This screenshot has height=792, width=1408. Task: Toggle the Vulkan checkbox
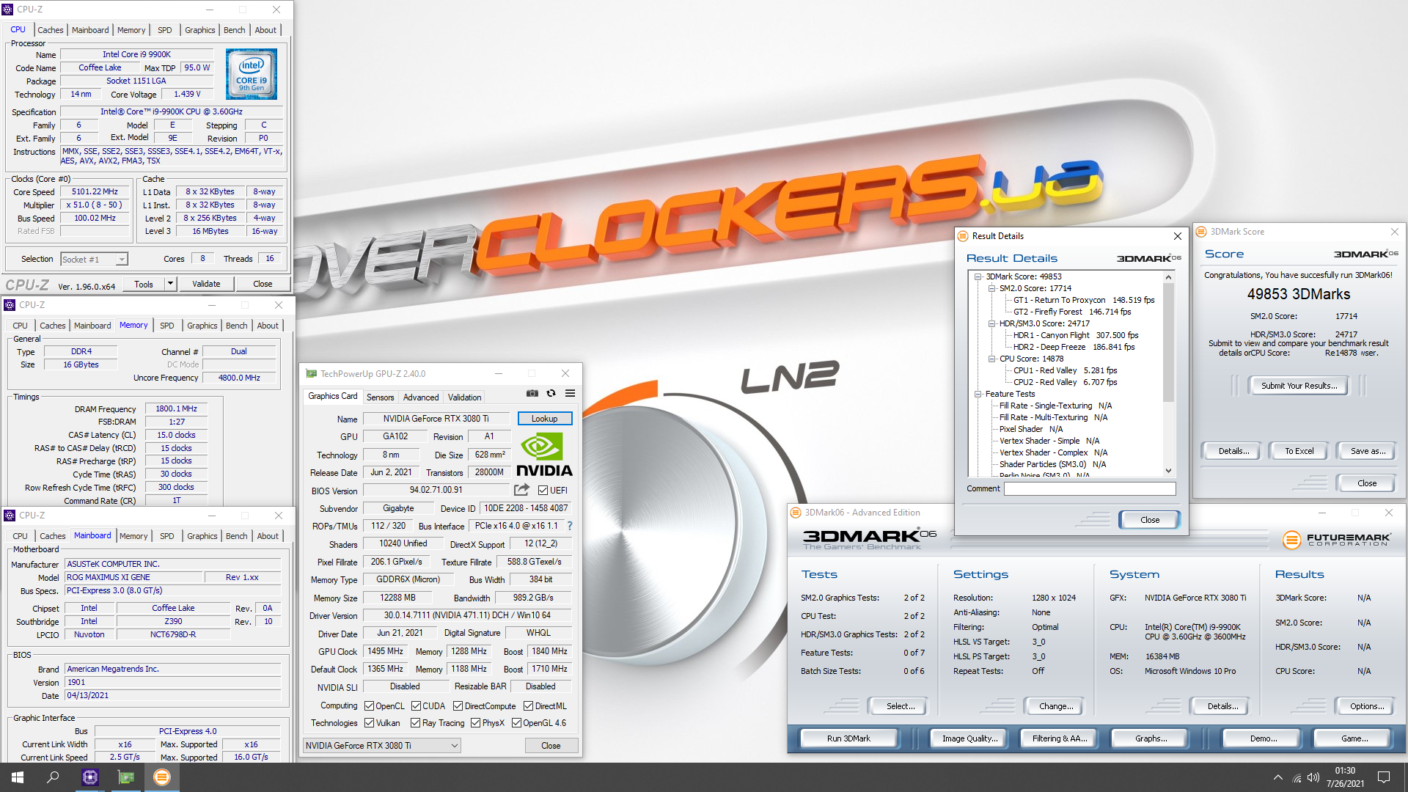370,723
